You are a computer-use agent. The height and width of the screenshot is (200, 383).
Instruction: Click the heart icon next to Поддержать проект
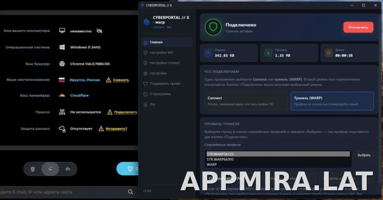(145, 84)
